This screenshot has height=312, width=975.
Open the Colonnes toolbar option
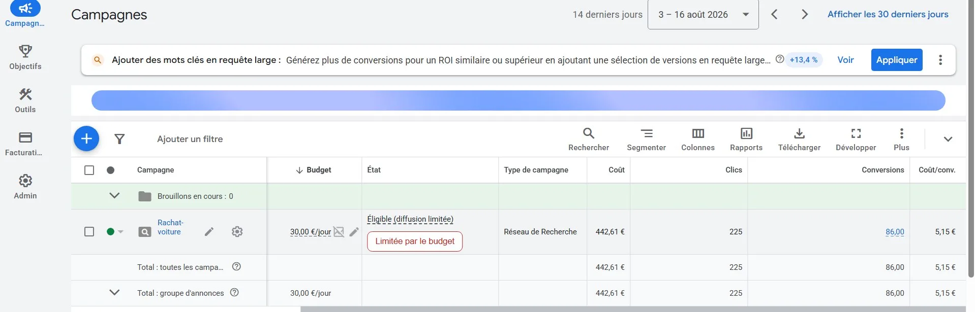click(698, 139)
